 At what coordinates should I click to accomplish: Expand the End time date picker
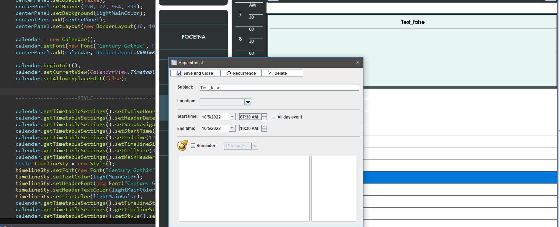[x=232, y=128]
